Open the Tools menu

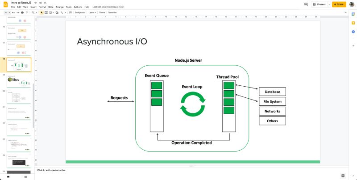(x=69, y=7)
